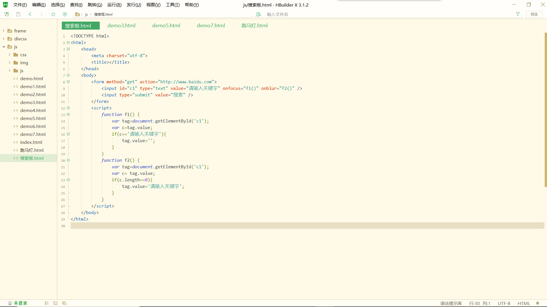Click the folder icon in the breadcrumb
Viewport: 547px width, 307px height.
click(x=77, y=14)
